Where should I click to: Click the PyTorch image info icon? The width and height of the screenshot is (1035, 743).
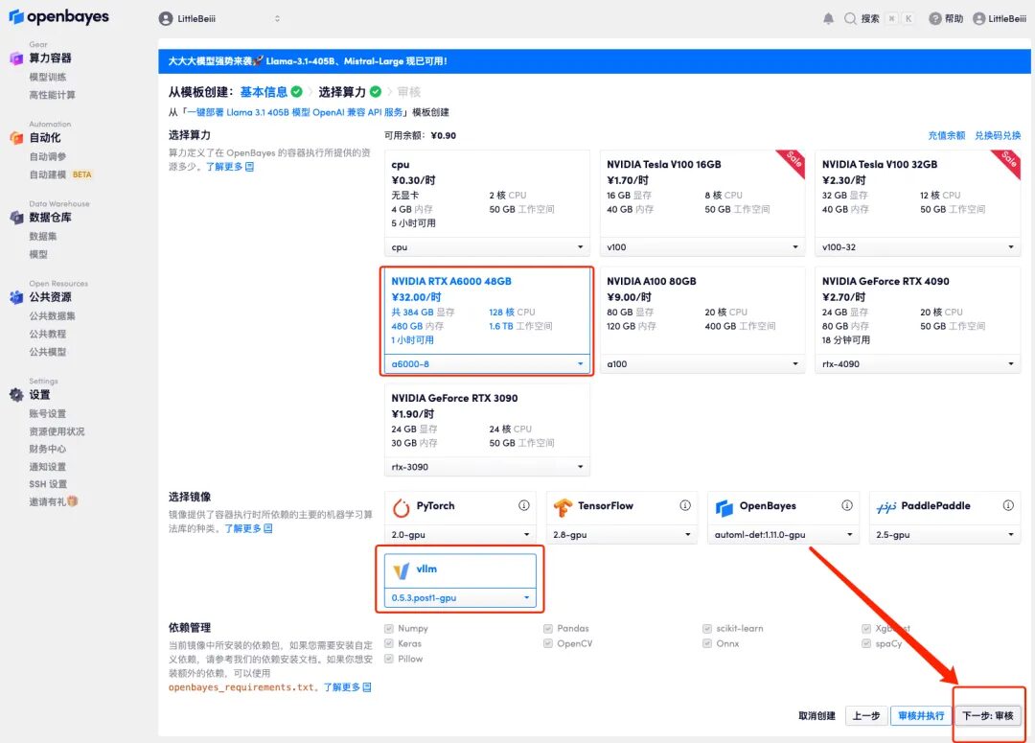click(524, 505)
